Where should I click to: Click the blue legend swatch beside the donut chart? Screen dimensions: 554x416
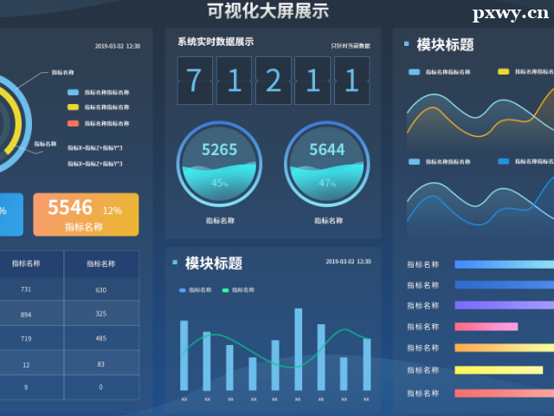click(x=73, y=93)
